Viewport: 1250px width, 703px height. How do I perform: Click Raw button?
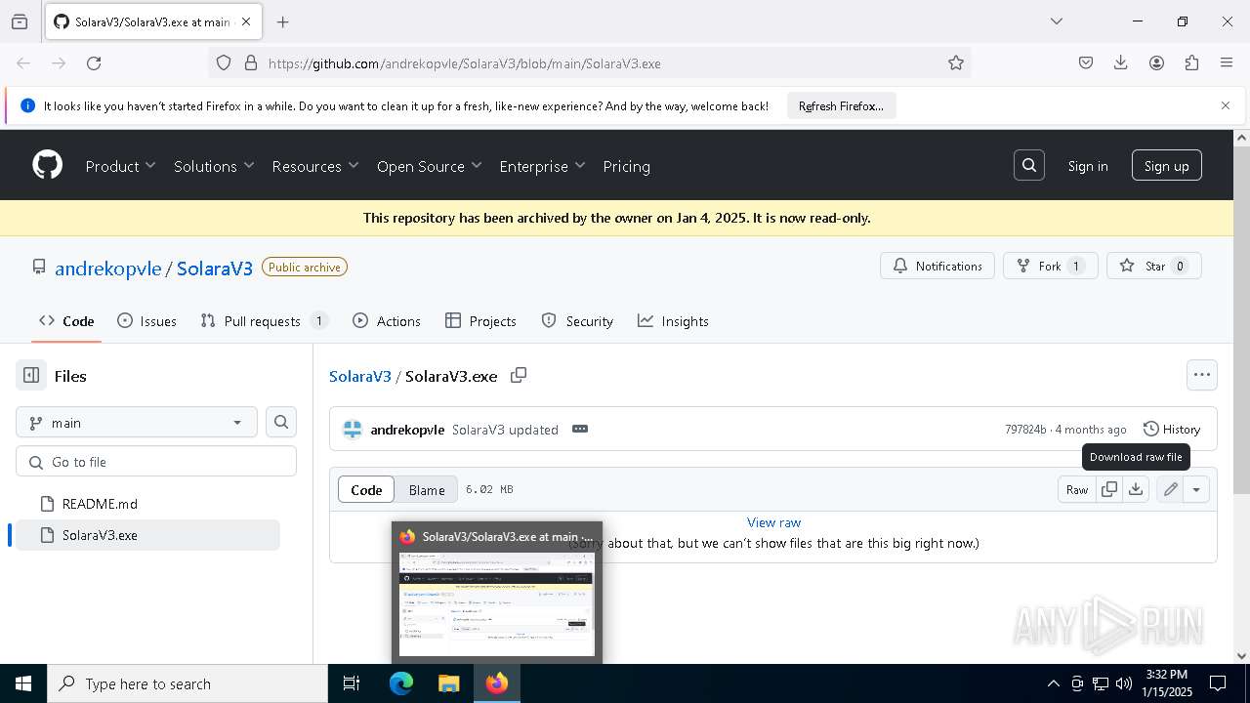(x=1077, y=489)
